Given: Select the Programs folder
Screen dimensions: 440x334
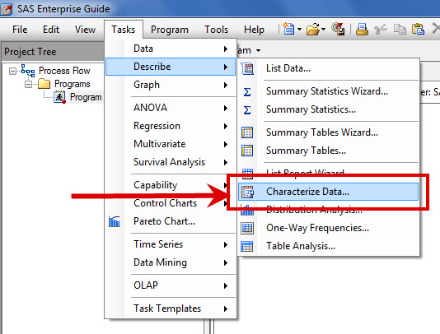Looking at the screenshot, I should 73,84.
